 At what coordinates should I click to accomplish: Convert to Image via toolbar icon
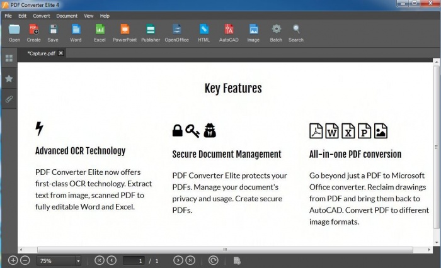click(x=253, y=33)
